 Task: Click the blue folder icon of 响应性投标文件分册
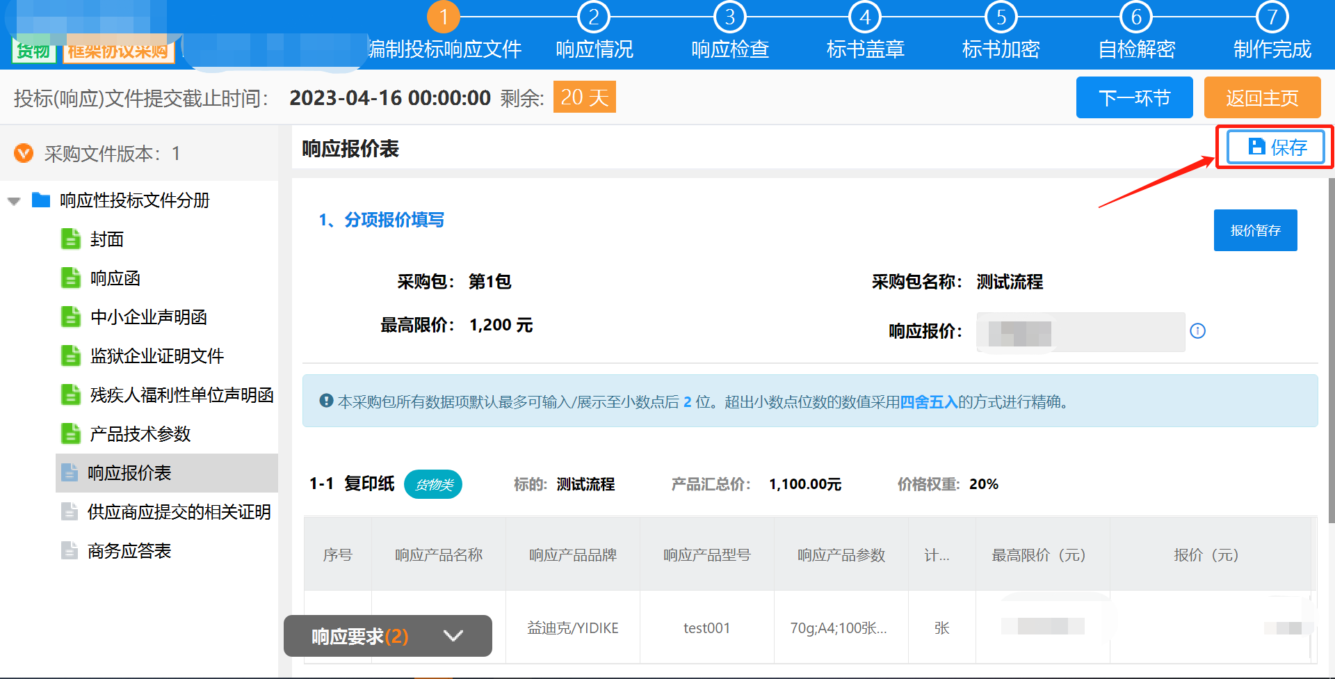click(41, 200)
